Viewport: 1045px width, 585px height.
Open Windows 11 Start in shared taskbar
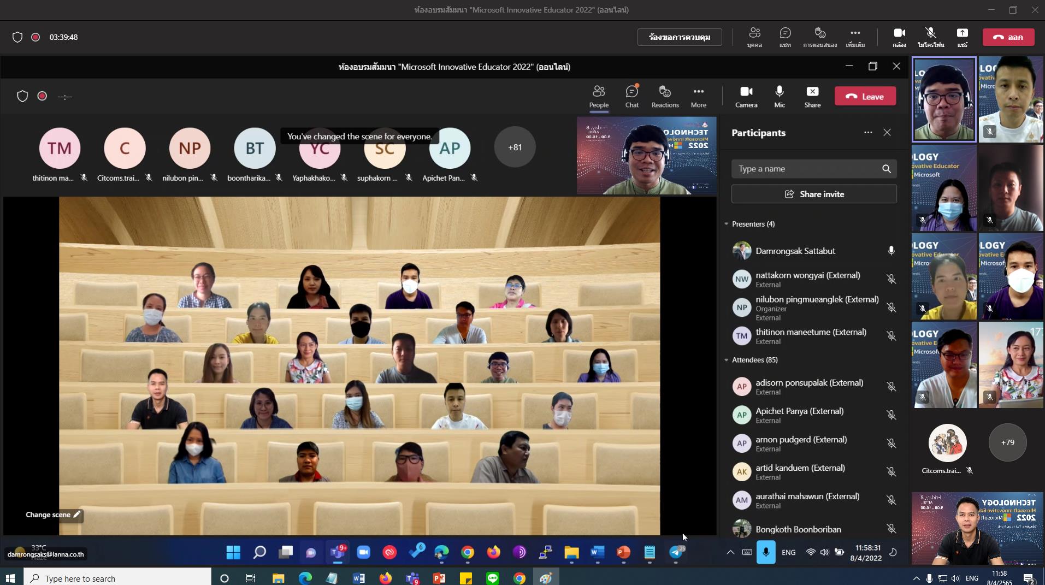(233, 552)
